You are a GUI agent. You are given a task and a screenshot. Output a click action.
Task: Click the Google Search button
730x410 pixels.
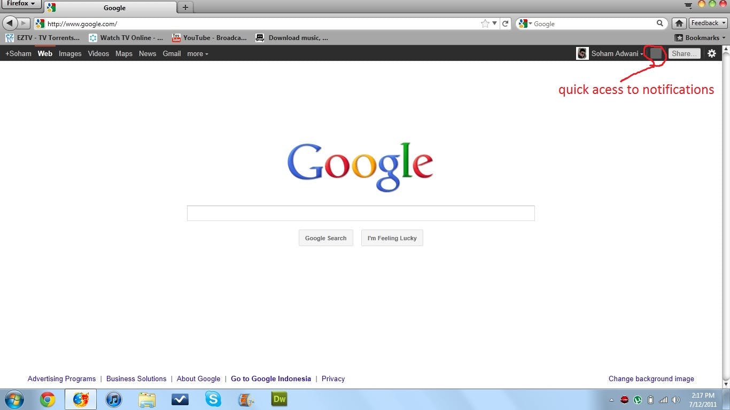326,238
